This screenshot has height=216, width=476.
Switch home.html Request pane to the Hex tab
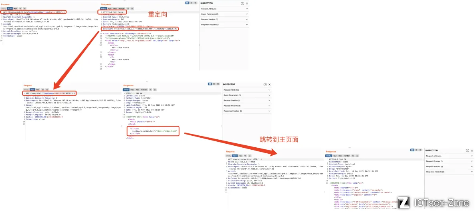coord(38,89)
